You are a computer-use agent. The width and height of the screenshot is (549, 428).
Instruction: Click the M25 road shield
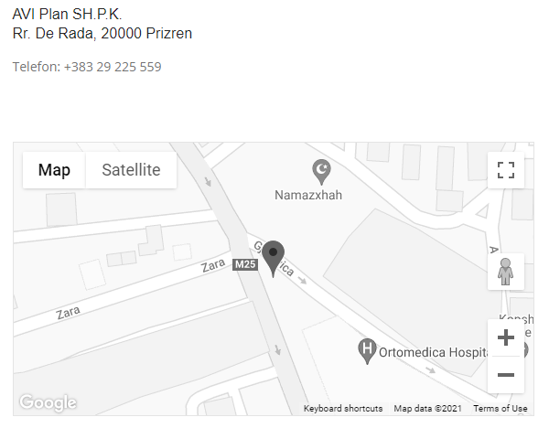coord(245,264)
